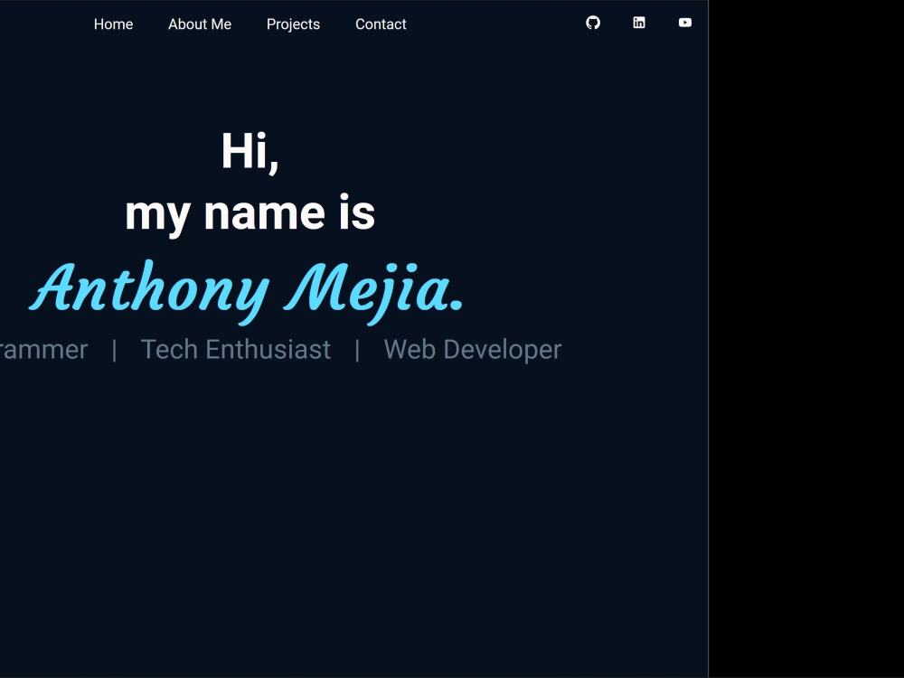Image resolution: width=904 pixels, height=678 pixels.
Task: Select the 'Tech Enthusiast' tagline text
Action: [236, 350]
